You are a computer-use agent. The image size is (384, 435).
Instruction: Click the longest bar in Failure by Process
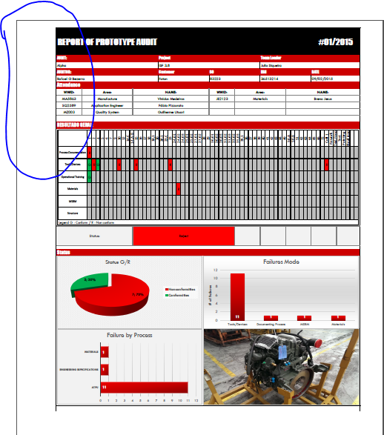coord(145,388)
